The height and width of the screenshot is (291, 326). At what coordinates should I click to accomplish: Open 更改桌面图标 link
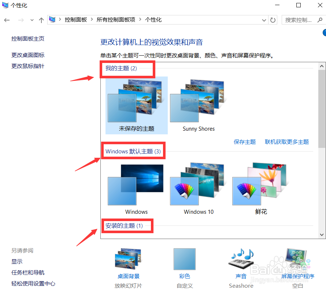[x=27, y=55]
